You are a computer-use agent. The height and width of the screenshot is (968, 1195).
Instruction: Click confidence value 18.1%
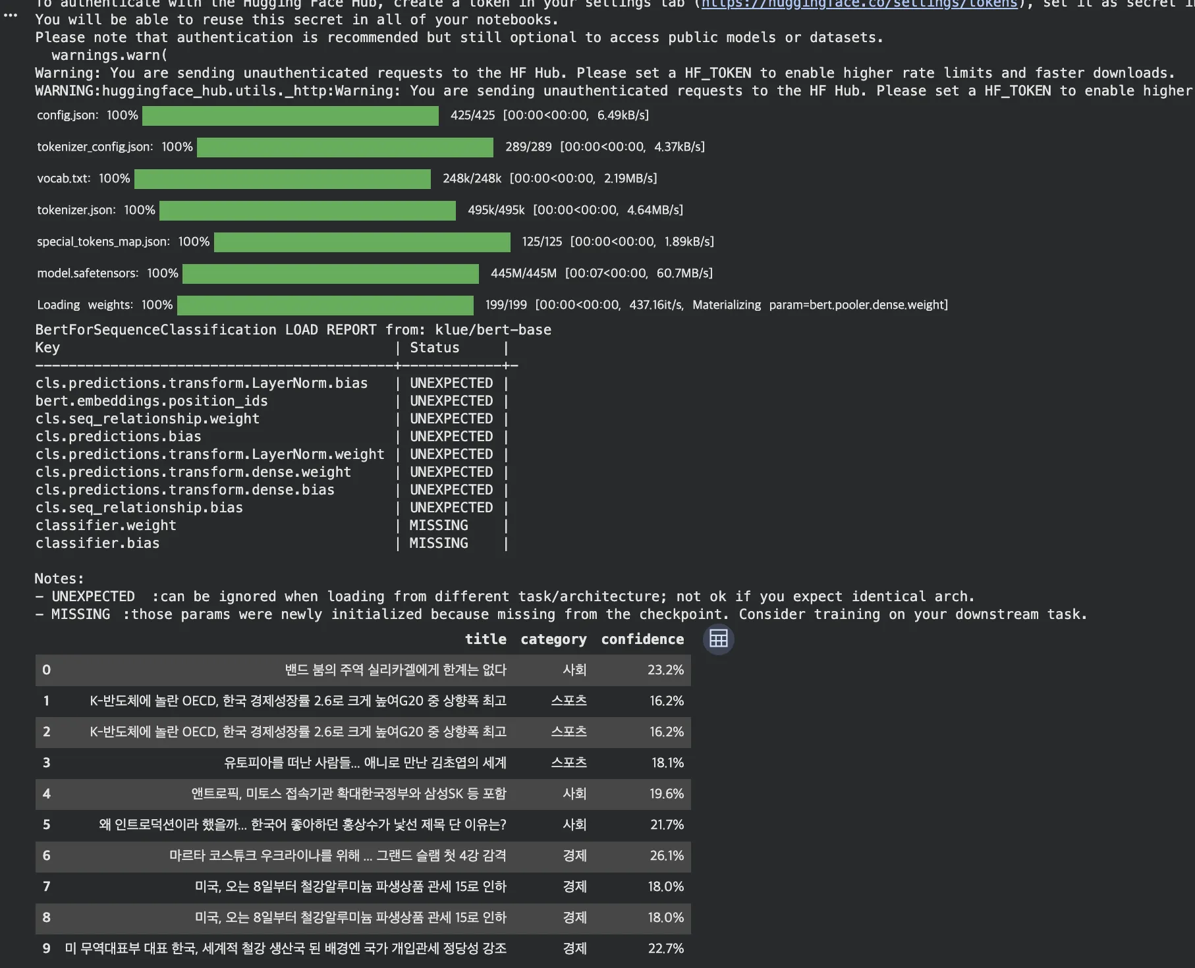[667, 763]
